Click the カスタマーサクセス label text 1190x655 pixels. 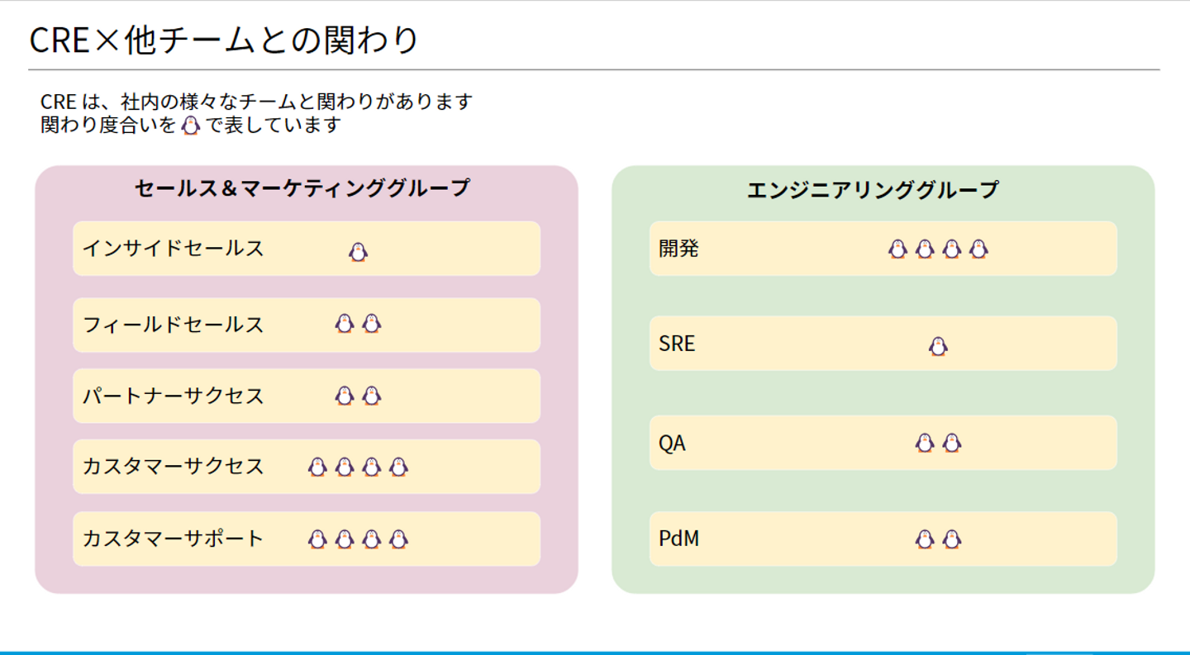[173, 467]
